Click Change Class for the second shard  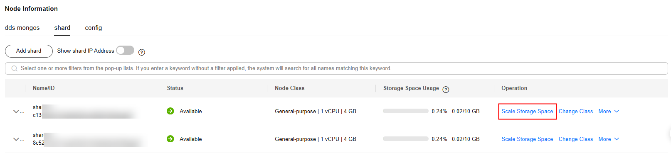[x=576, y=139]
